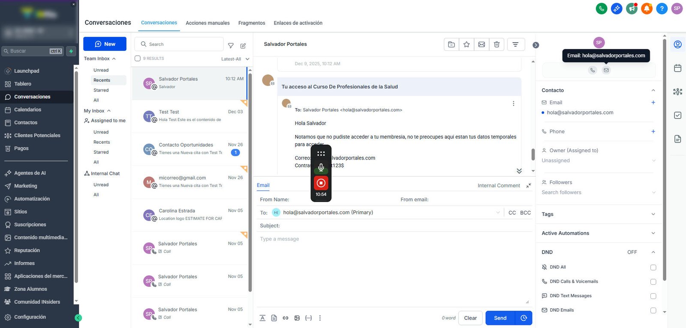This screenshot has width=686, height=328.
Task: Send the email with Send button
Action: (x=500, y=318)
